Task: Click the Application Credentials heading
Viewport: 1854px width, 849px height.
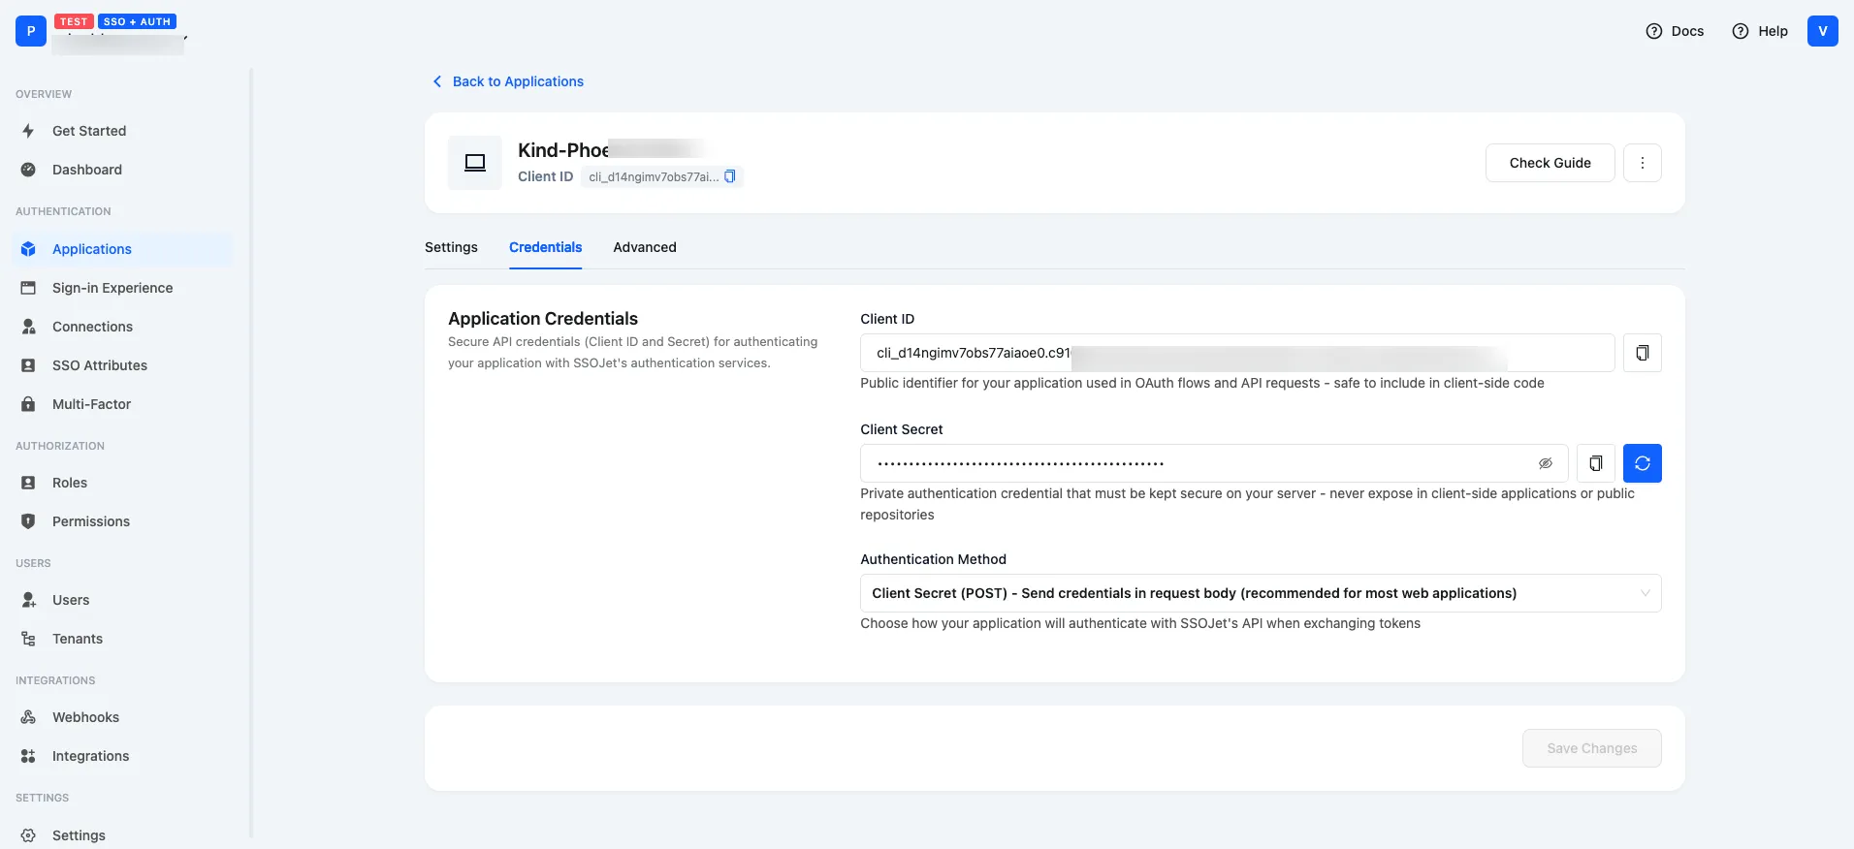Action: click(543, 319)
